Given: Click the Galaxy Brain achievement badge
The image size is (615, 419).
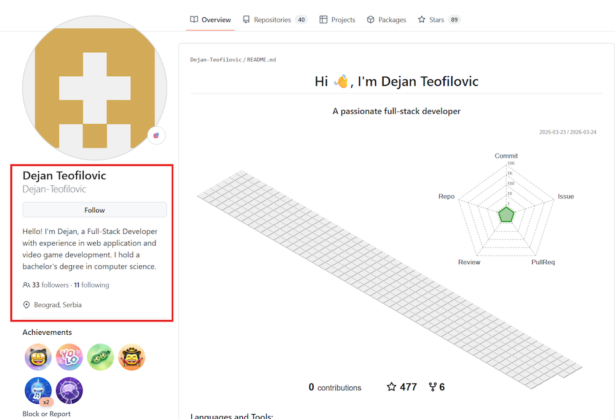Looking at the screenshot, I should pos(69,390).
